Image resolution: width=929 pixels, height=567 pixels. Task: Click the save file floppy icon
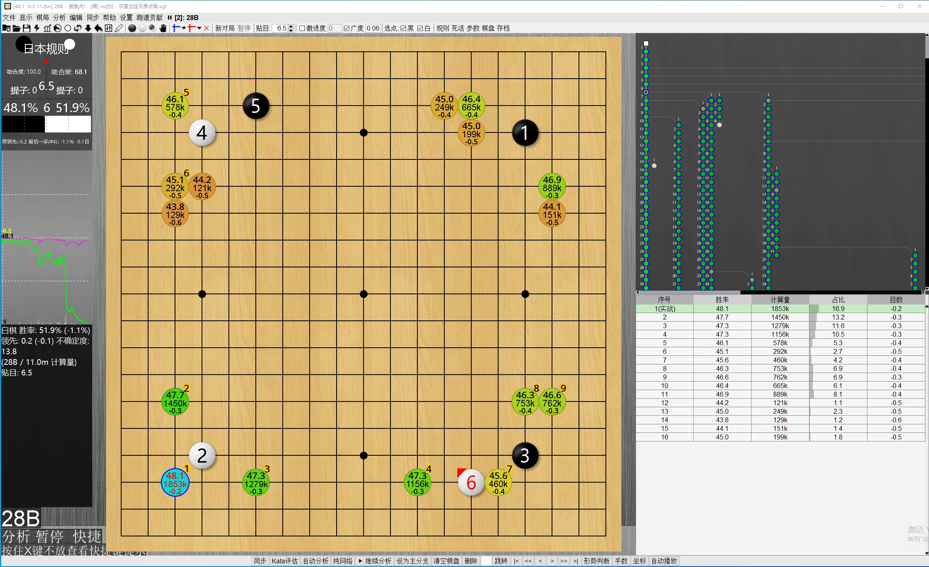pyautogui.click(x=27, y=28)
